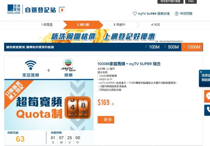The width and height of the screenshot is (210, 146).
Task: Close the contact side panel with X
Action: (201, 71)
